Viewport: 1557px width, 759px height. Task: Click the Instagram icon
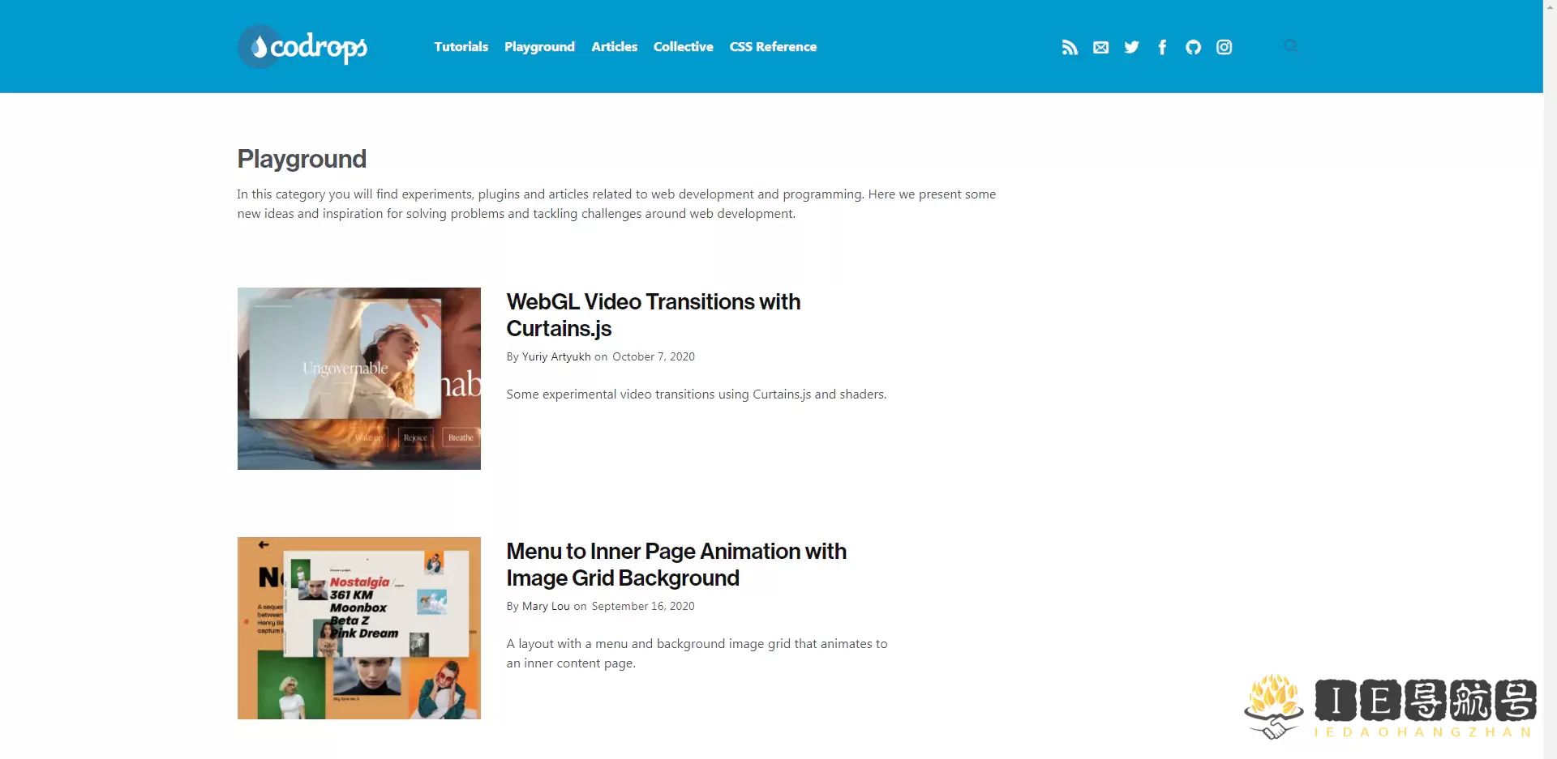click(1224, 47)
